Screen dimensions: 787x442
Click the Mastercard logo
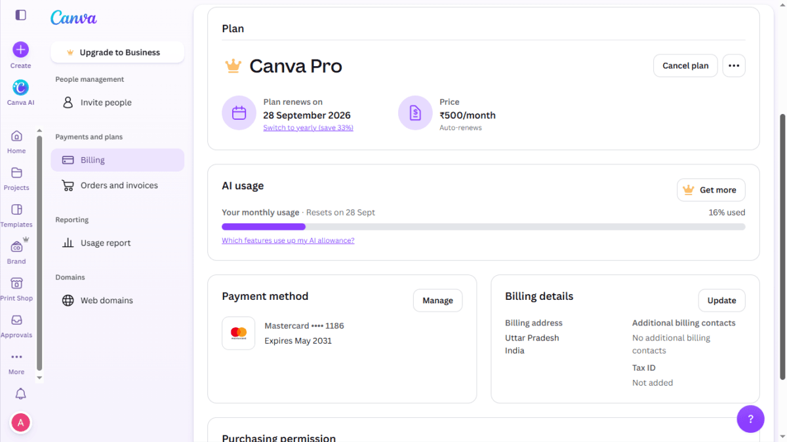click(239, 333)
